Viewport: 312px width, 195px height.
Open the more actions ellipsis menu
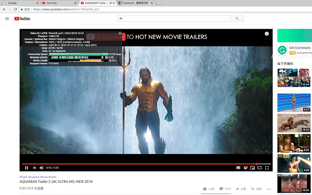click(x=269, y=189)
